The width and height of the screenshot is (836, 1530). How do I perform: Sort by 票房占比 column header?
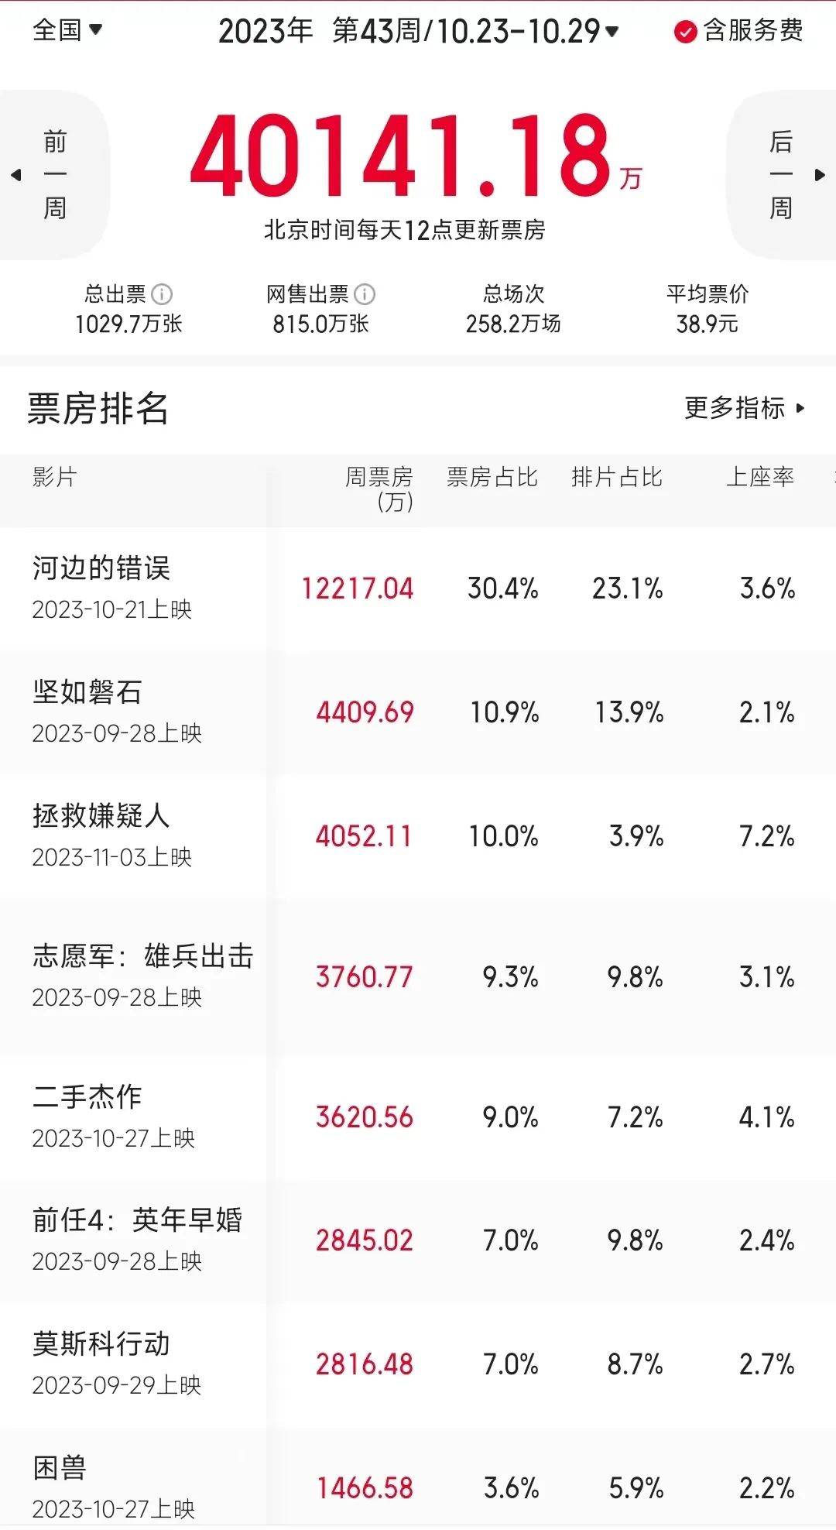click(x=492, y=477)
